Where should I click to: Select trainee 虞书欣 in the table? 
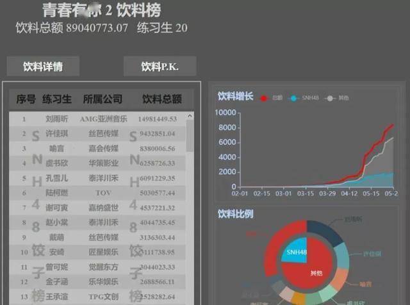coord(57,163)
